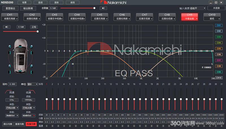
Task: Open the 场景 menu
Action: (24, 3)
